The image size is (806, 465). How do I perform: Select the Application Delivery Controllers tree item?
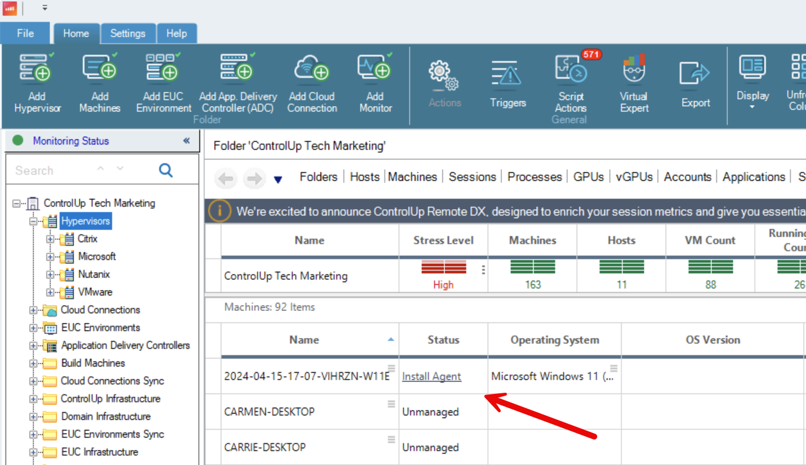point(125,345)
